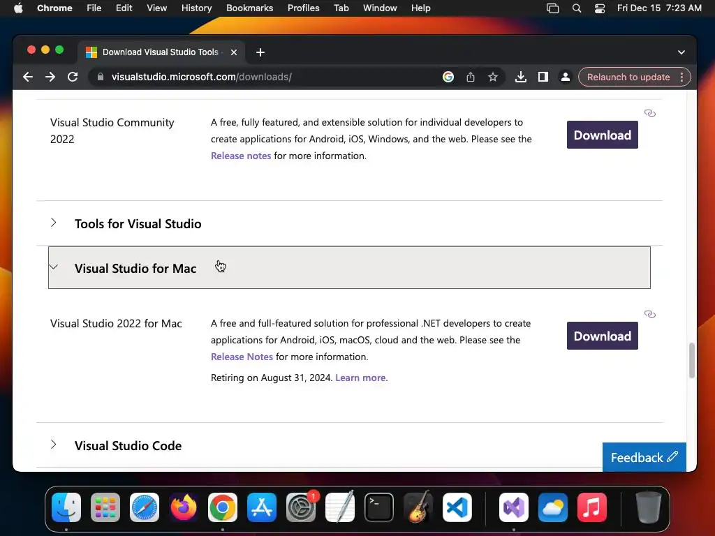Viewport: 715px width, 536px height.
Task: Download Visual Studio Community 2022
Action: pos(603,135)
